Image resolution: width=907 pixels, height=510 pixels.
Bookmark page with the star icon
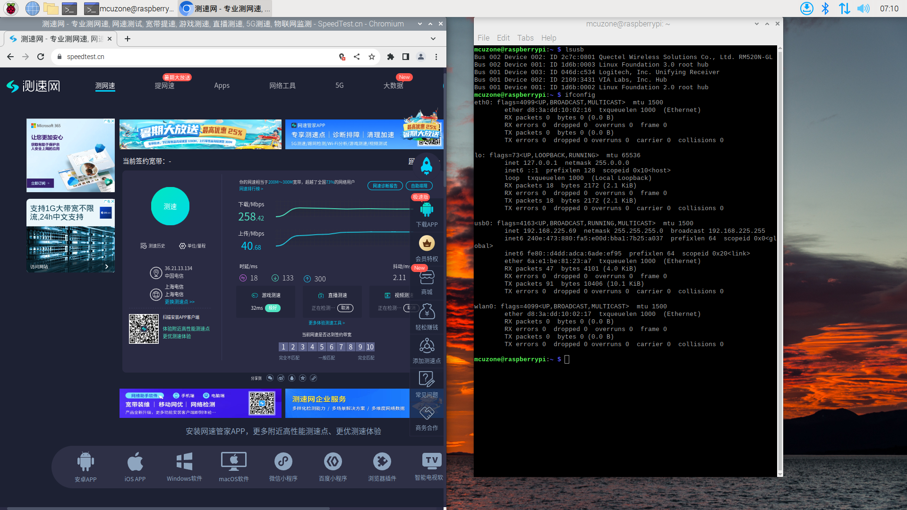click(x=372, y=57)
